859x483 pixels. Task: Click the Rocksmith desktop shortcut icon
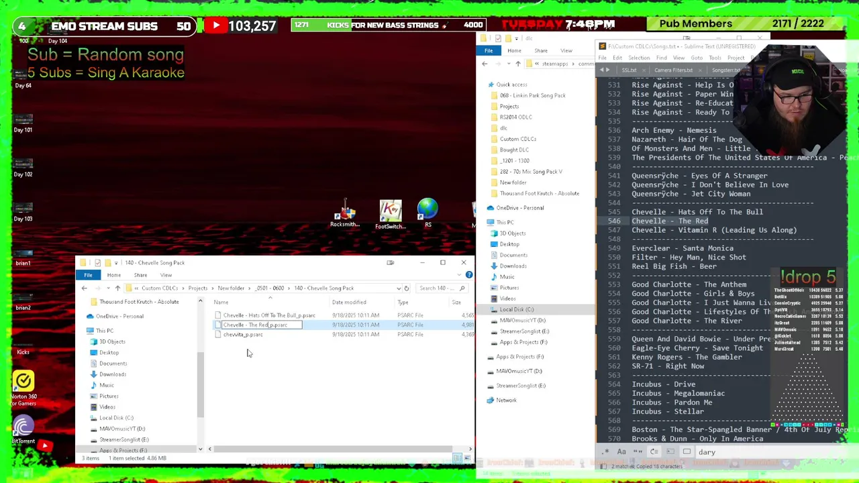click(345, 213)
